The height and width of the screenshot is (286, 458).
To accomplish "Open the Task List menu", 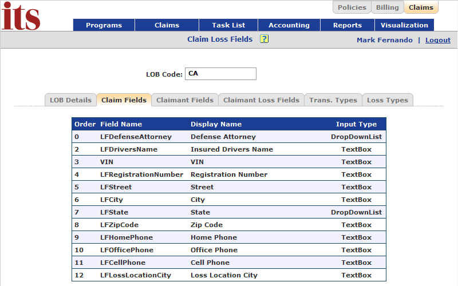I will tap(228, 25).
